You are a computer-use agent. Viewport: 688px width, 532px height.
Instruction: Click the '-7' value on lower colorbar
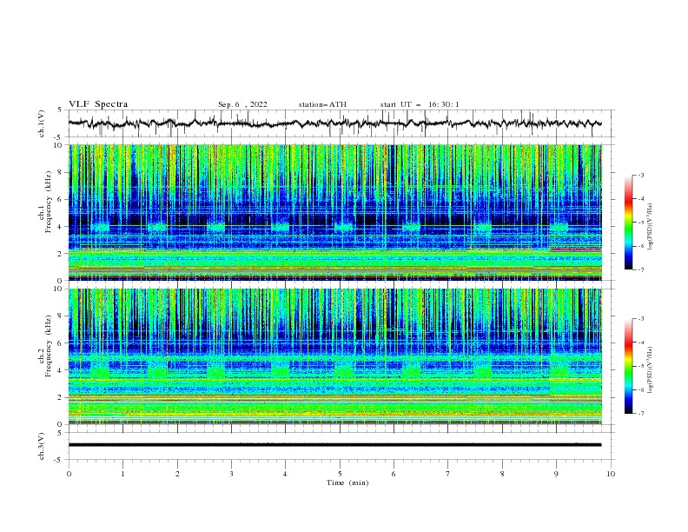[641, 414]
